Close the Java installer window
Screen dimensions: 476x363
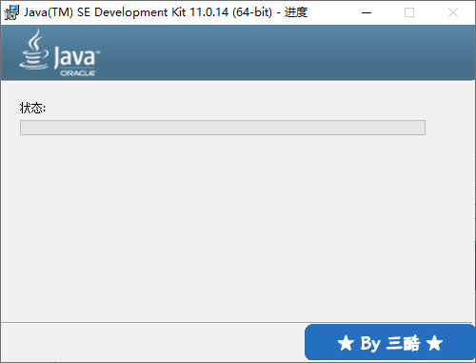453,12
